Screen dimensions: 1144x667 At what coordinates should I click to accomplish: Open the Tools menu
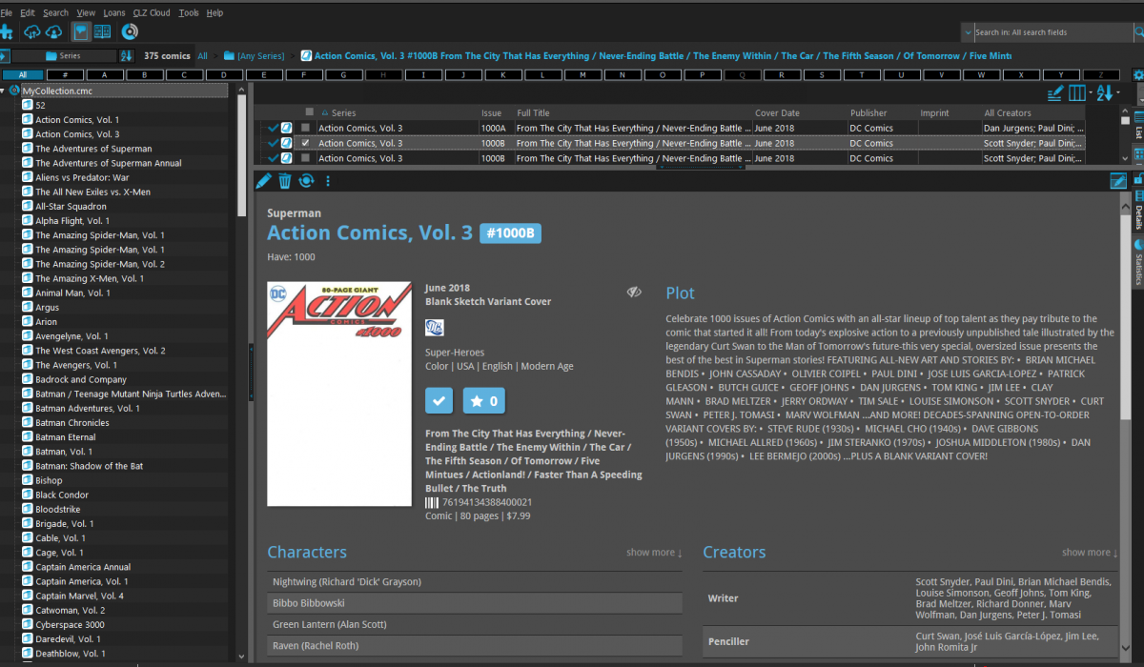pyautogui.click(x=189, y=13)
